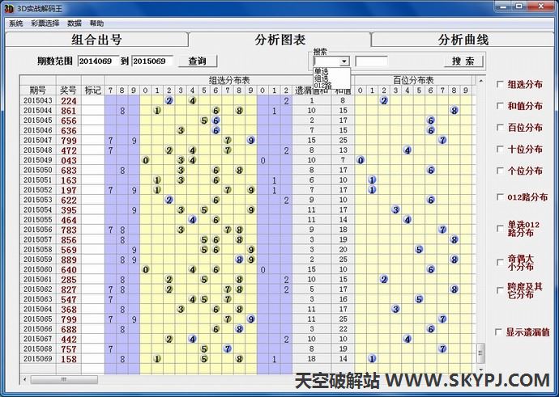Toggle the 显示遗漏值 checkbox
Viewport: 559px width, 397px height.
click(500, 332)
